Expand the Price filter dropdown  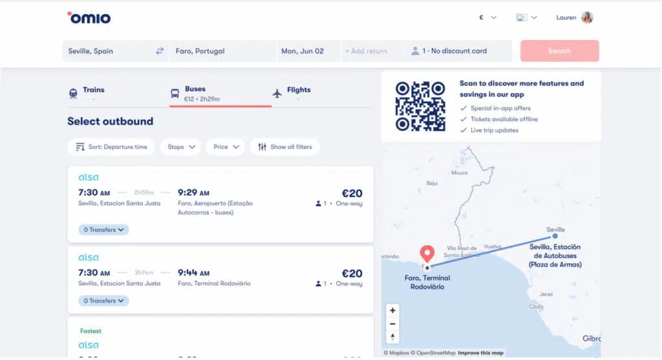226,147
